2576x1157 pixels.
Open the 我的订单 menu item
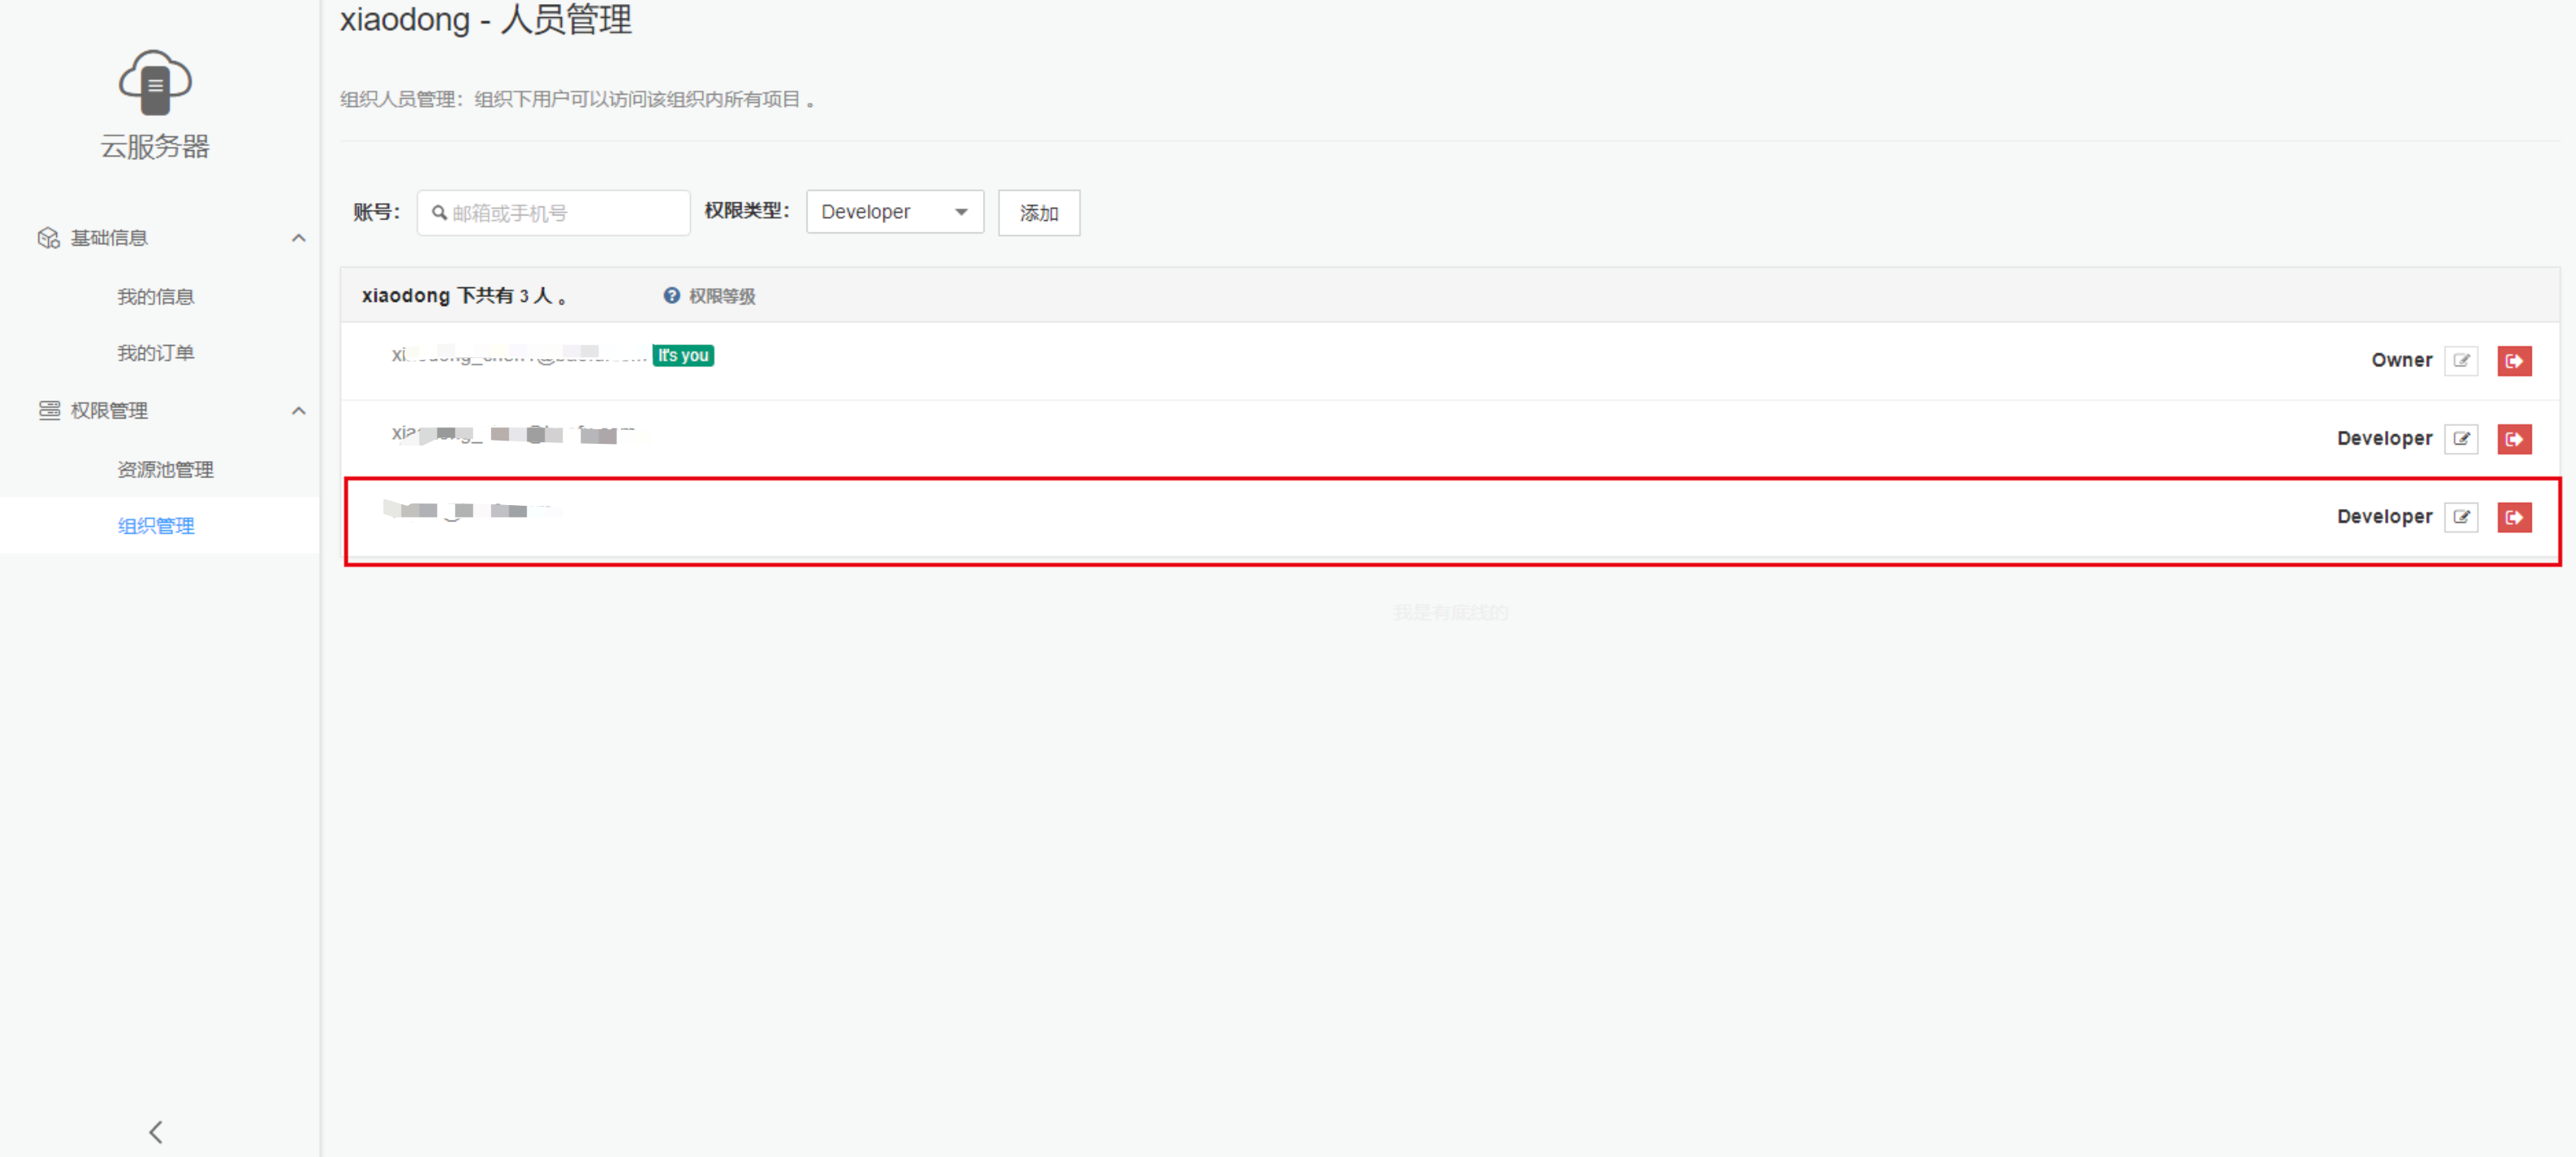(155, 353)
